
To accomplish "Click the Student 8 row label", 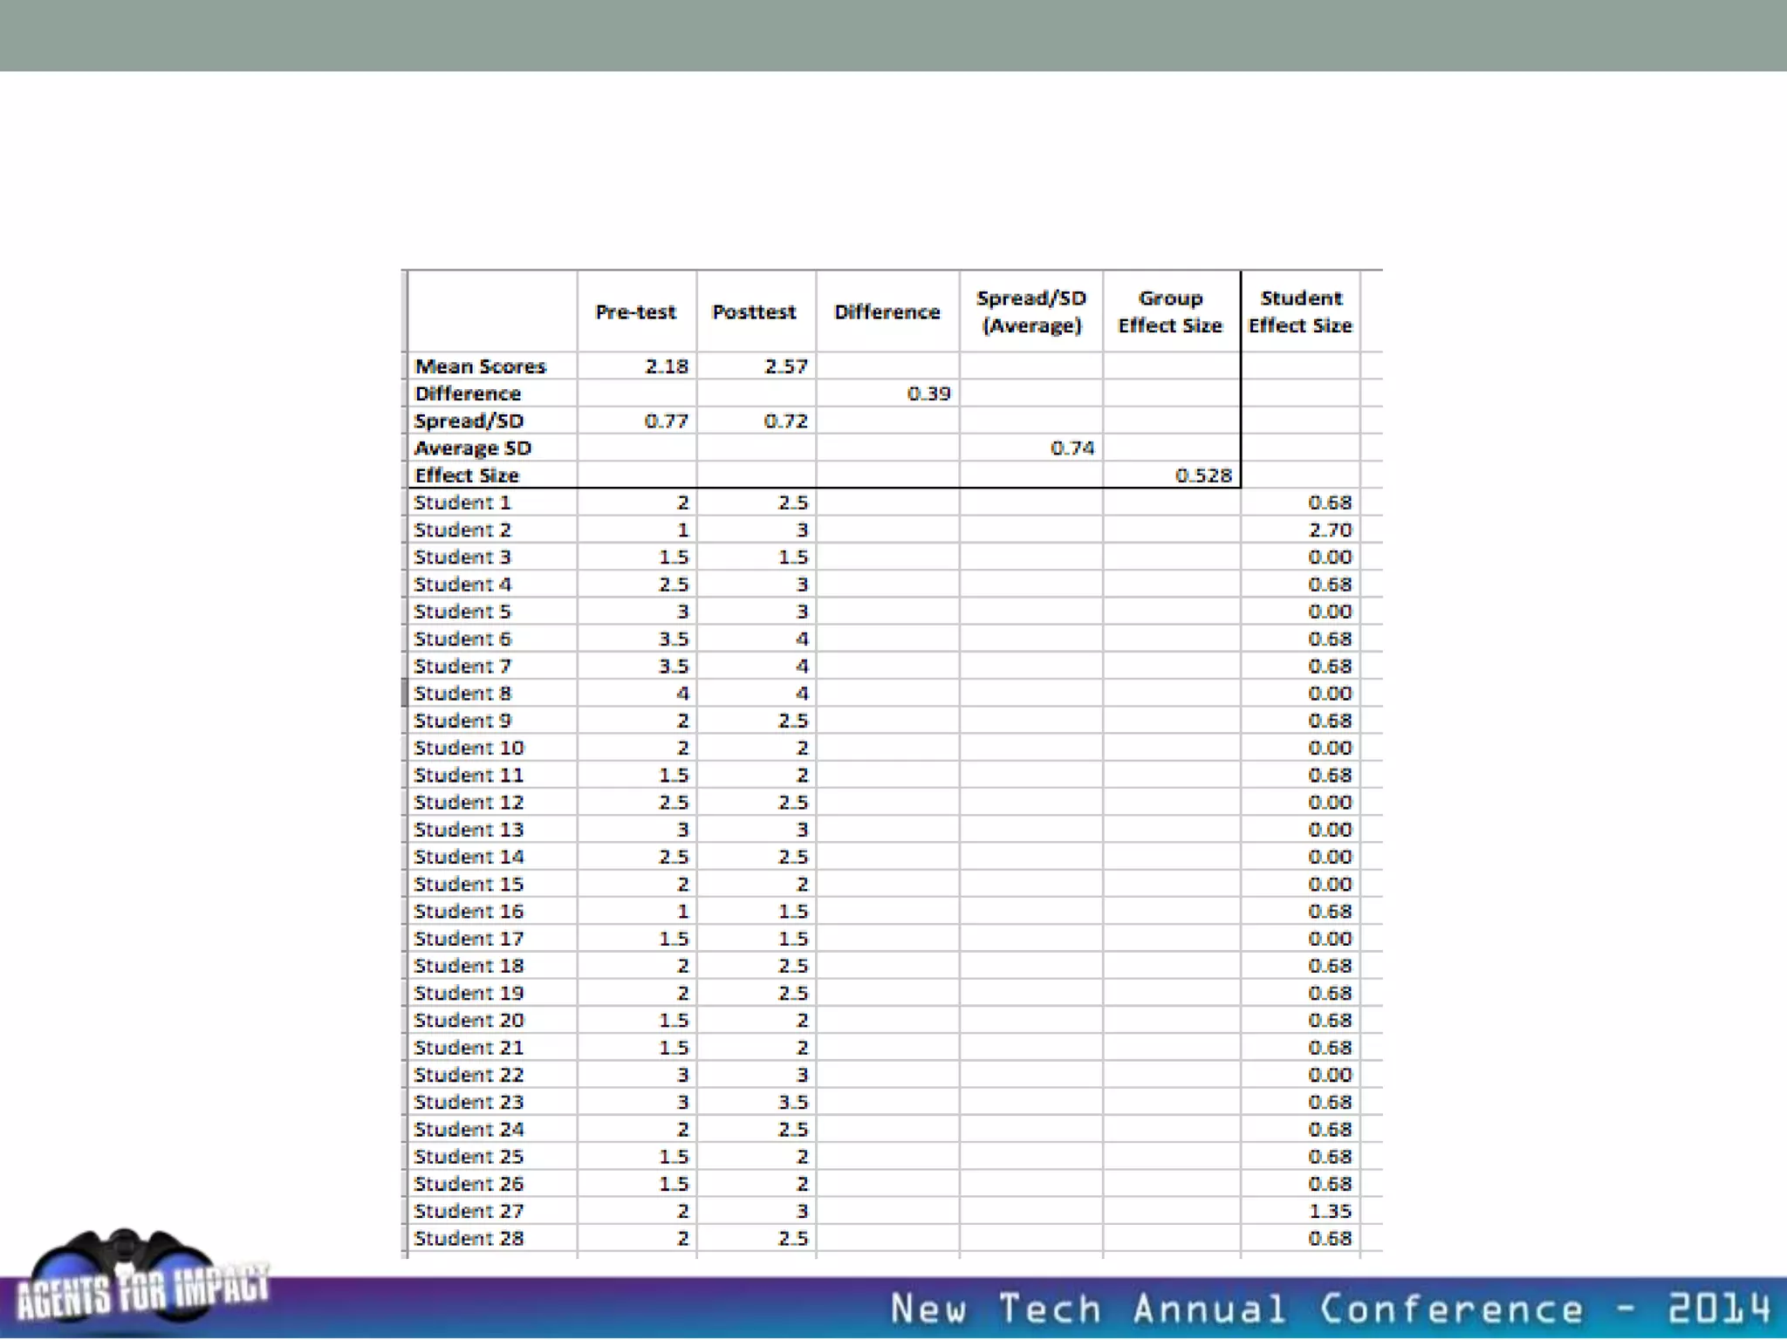I will tap(462, 694).
